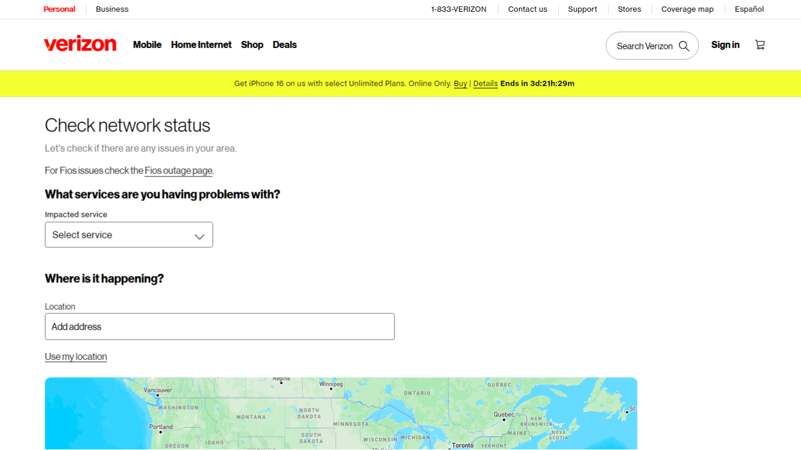The height and width of the screenshot is (450, 801).
Task: Click the Sign in button
Action: tap(725, 45)
